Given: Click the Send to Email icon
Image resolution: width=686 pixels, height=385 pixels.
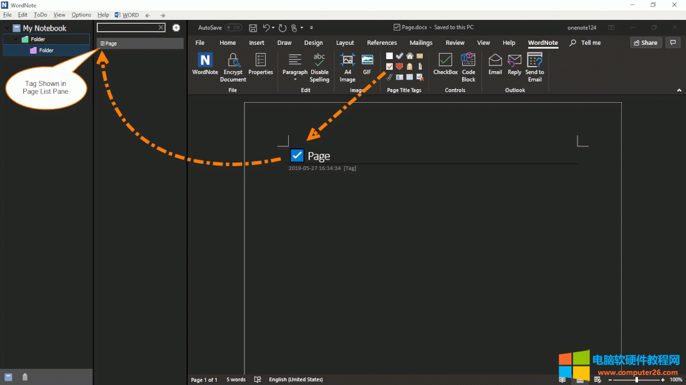Looking at the screenshot, I should (534, 67).
